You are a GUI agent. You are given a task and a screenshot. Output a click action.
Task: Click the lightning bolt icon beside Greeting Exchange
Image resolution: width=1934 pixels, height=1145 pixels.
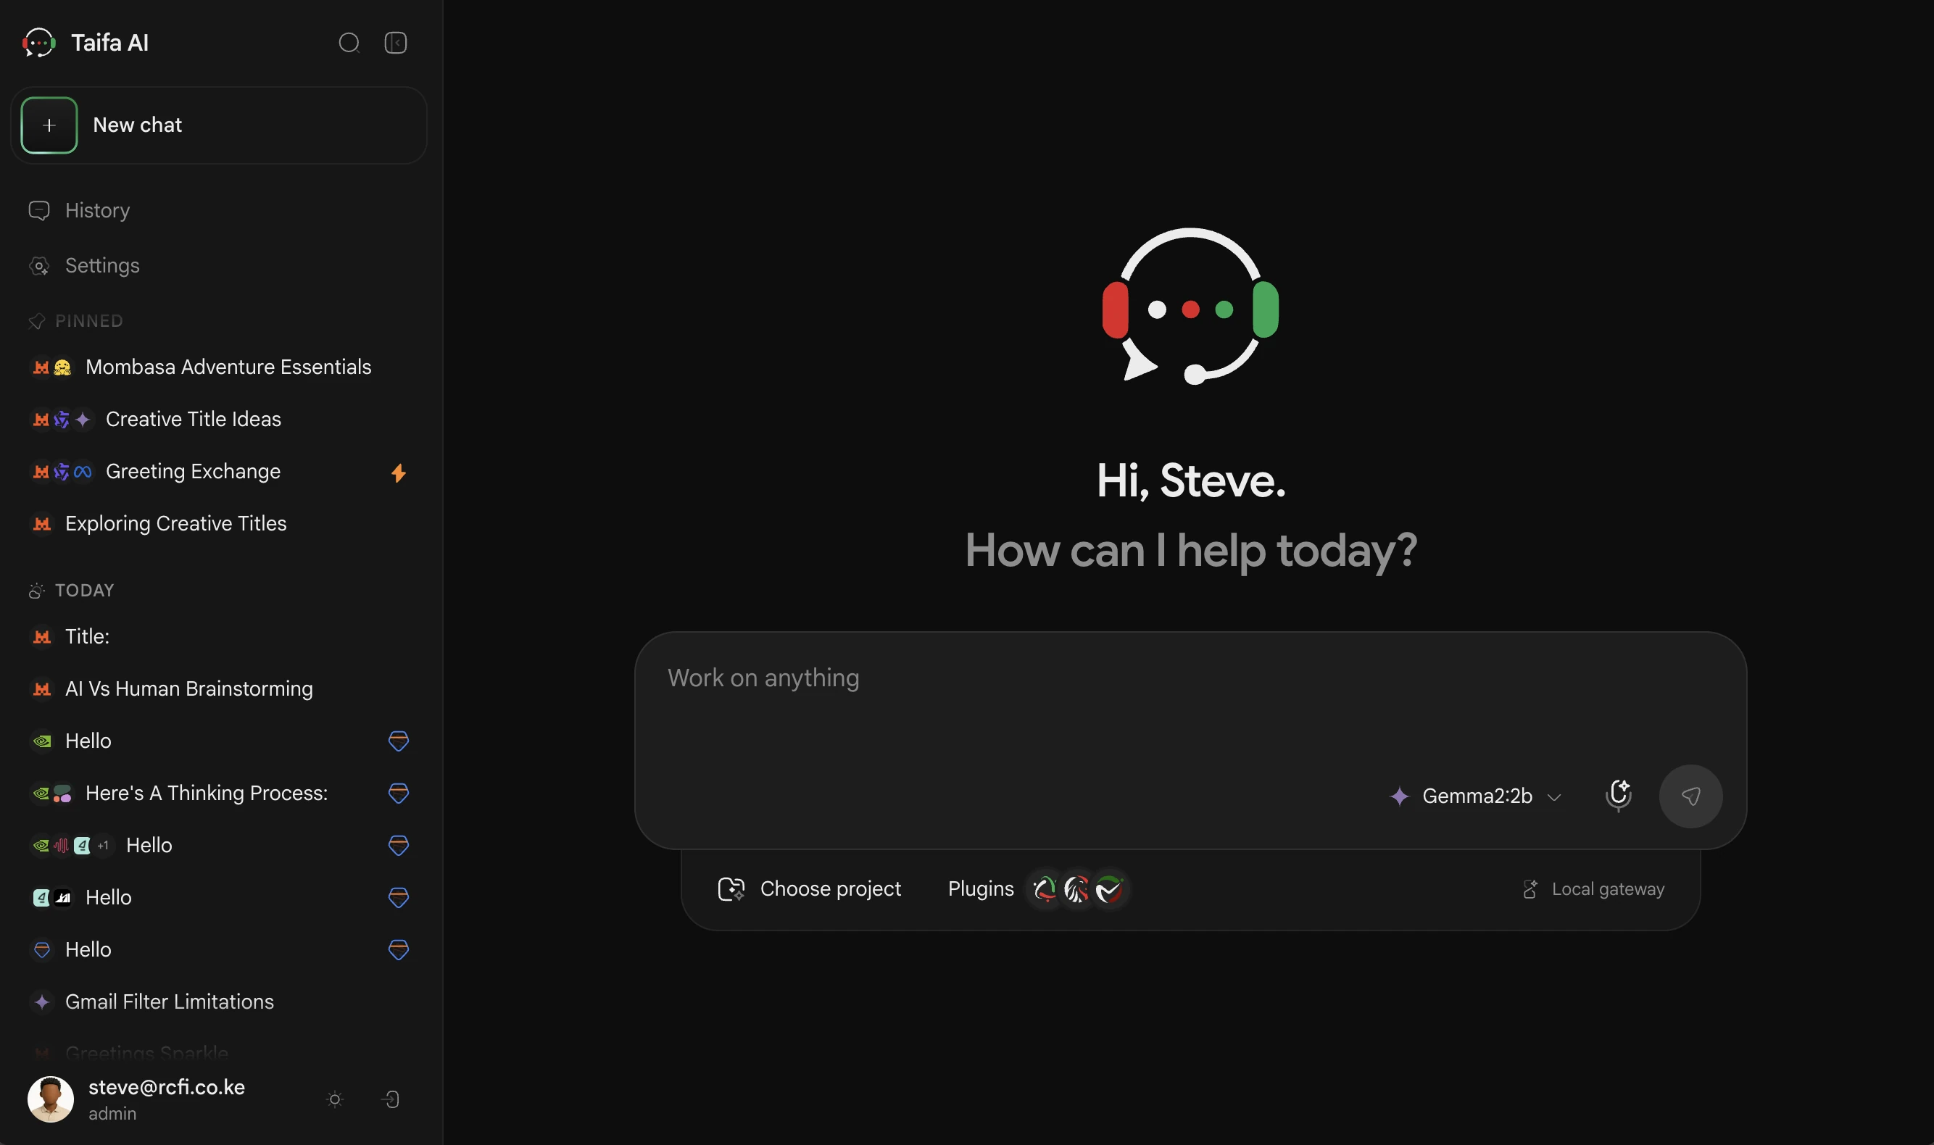point(398,473)
